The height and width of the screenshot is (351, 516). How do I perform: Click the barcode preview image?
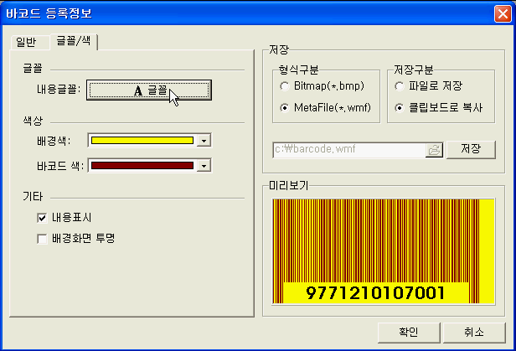click(x=384, y=251)
